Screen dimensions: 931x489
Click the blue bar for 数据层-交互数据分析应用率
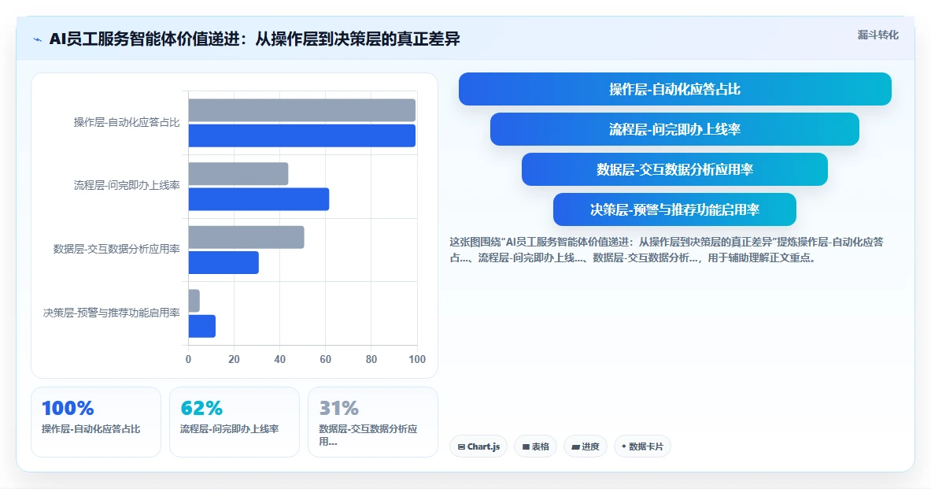[x=224, y=263]
